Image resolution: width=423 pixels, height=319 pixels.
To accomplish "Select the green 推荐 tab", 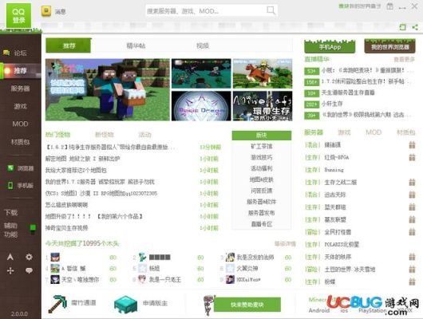I will [x=69, y=45].
